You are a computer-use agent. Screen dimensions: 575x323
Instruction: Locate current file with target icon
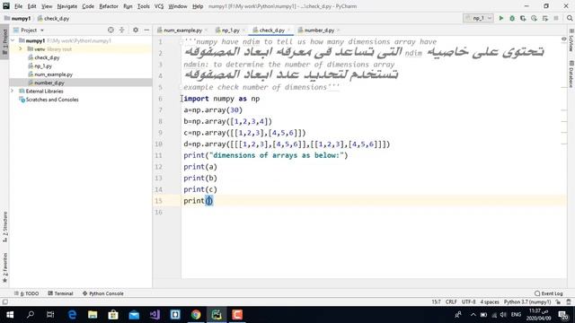click(x=111, y=30)
